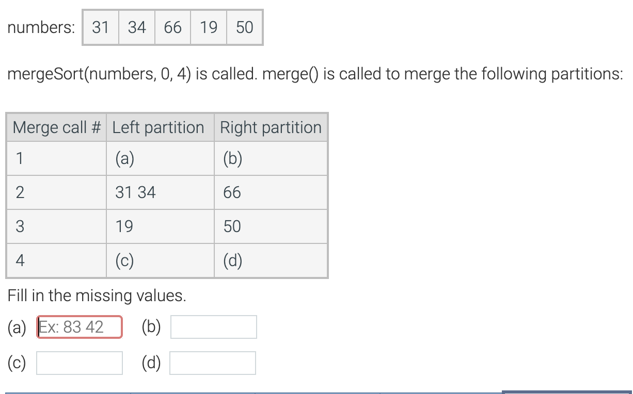This screenshot has height=394, width=633.
Task: Select the cell containing 34 in numbers
Action: tap(136, 27)
